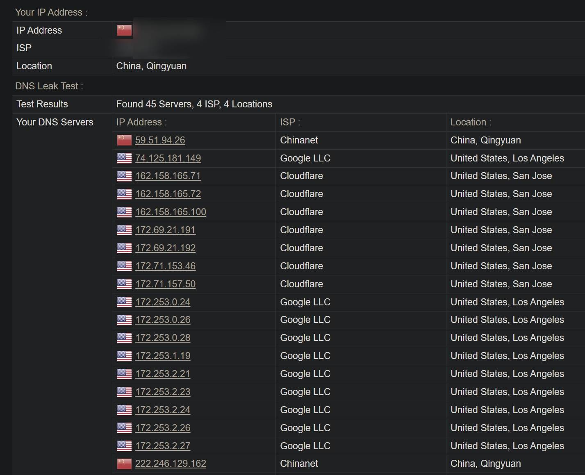Viewport: 585px width, 475px height.
Task: Click 'Chinanet' ISP for 222.246.129.162
Action: click(299, 464)
